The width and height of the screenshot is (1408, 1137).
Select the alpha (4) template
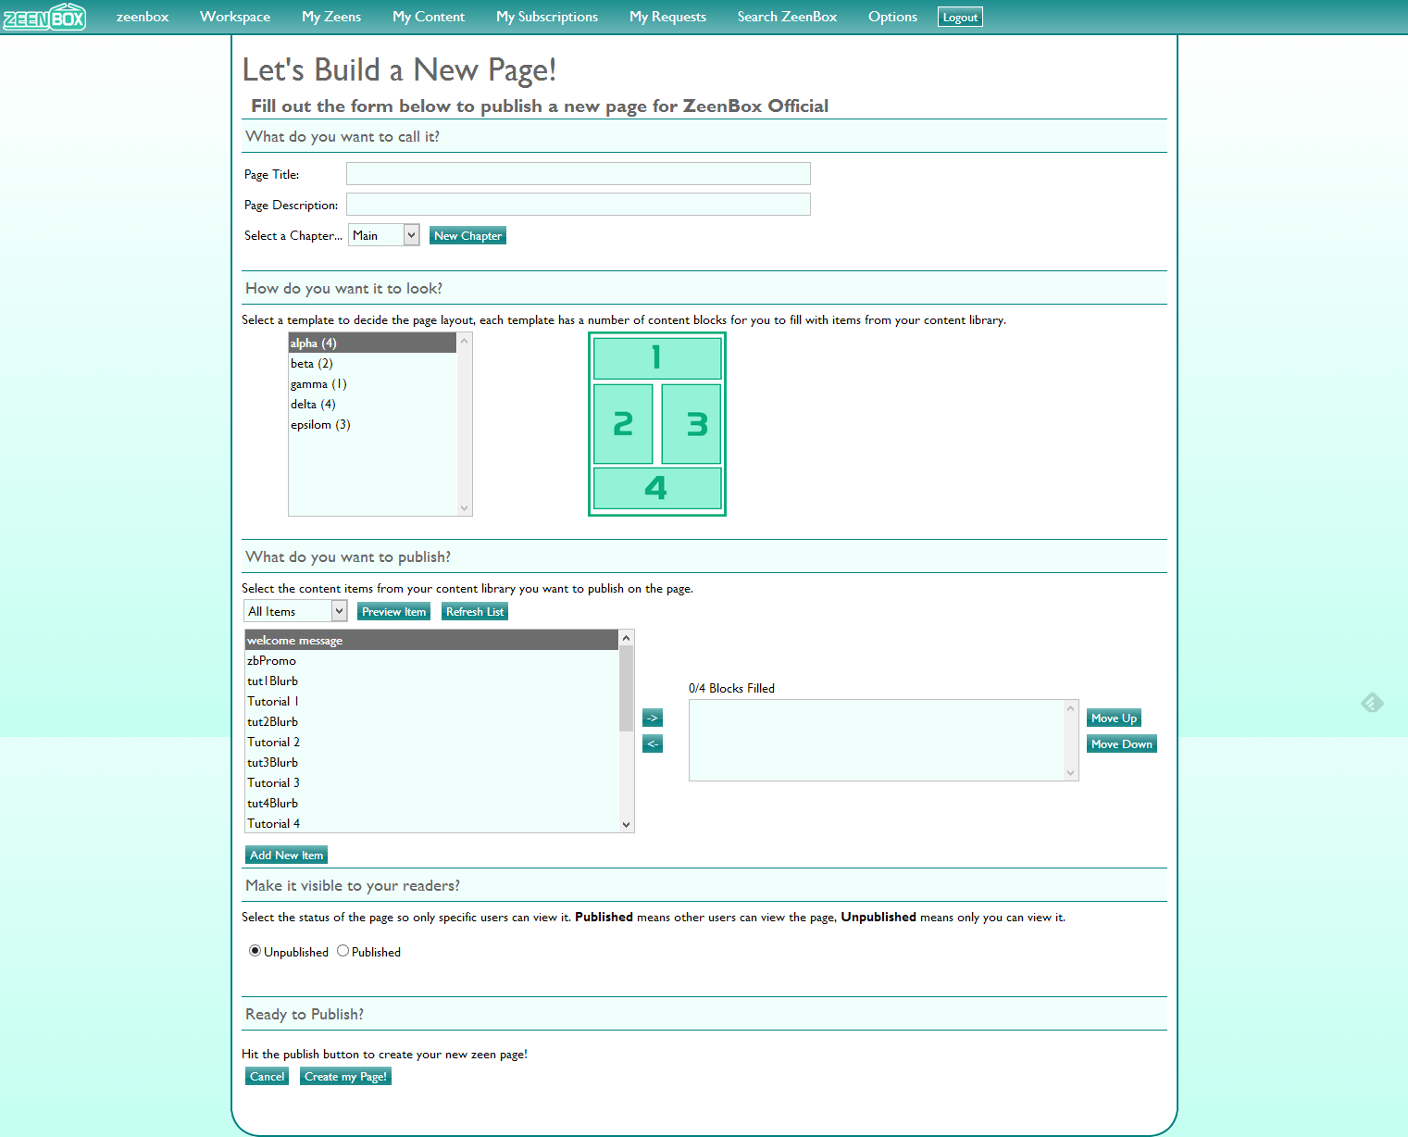point(373,343)
